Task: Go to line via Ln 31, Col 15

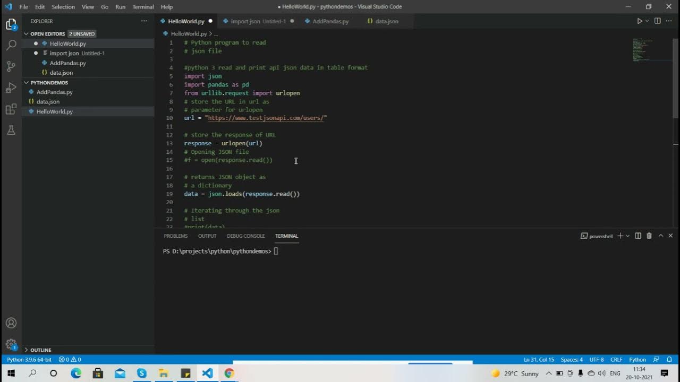Action: (539, 360)
